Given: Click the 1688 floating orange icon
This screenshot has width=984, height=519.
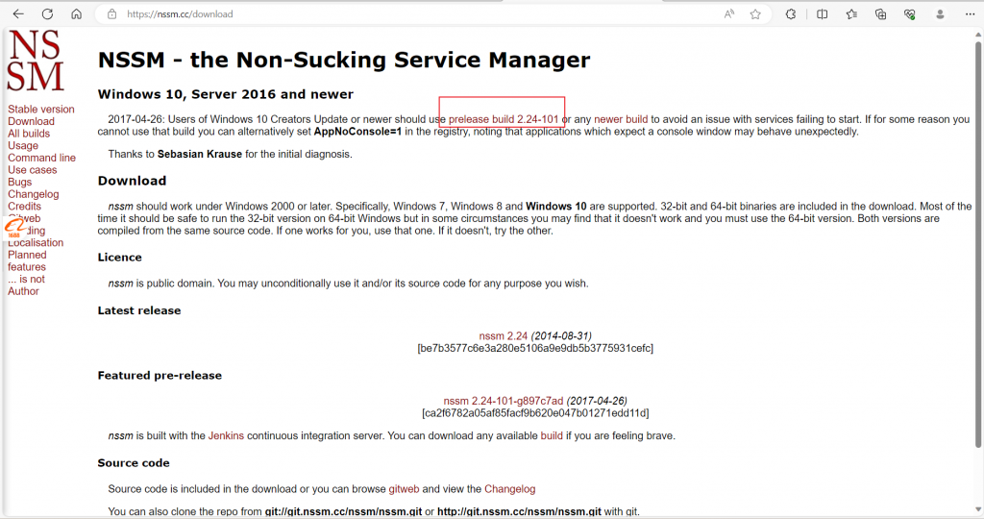Looking at the screenshot, I should pos(13,228).
